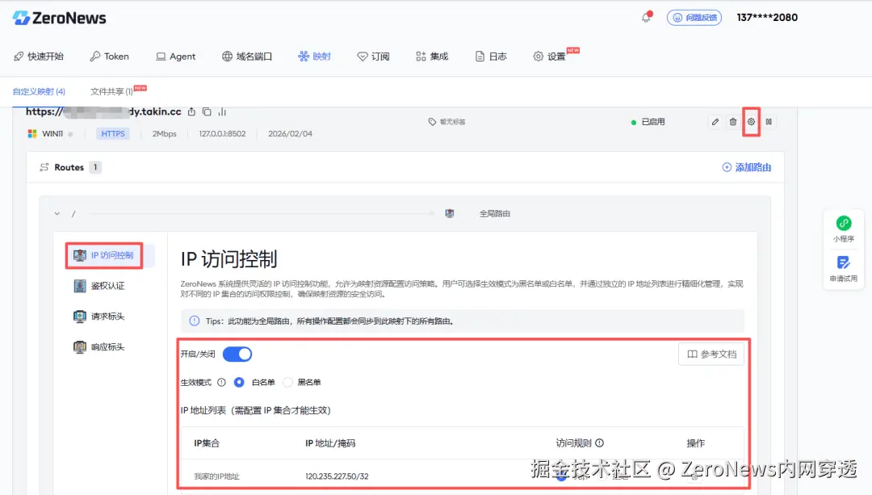The height and width of the screenshot is (495, 872).
Task: Click the 操作 column header
Action: click(696, 443)
